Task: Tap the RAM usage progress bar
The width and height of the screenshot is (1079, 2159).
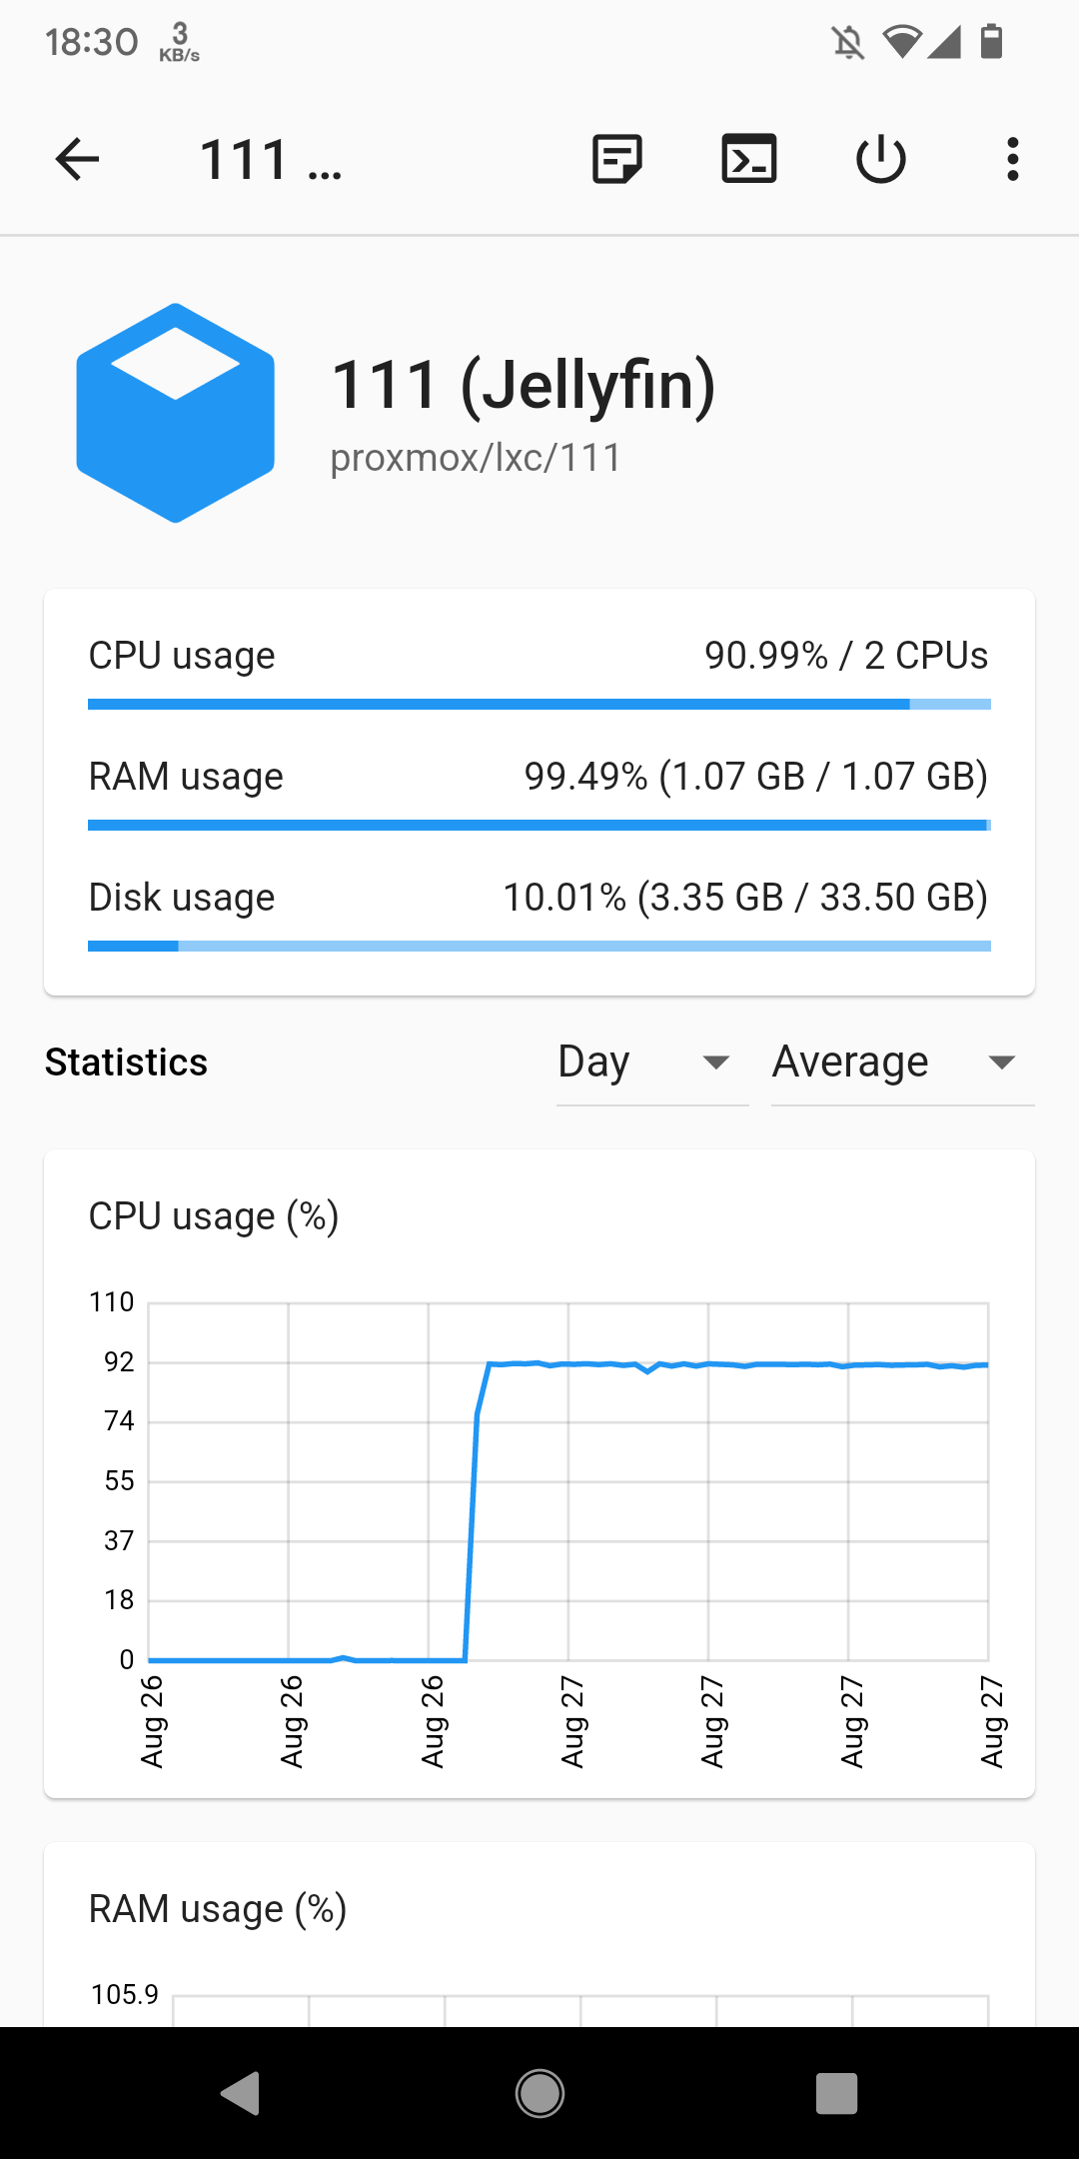Action: pyautogui.click(x=539, y=826)
